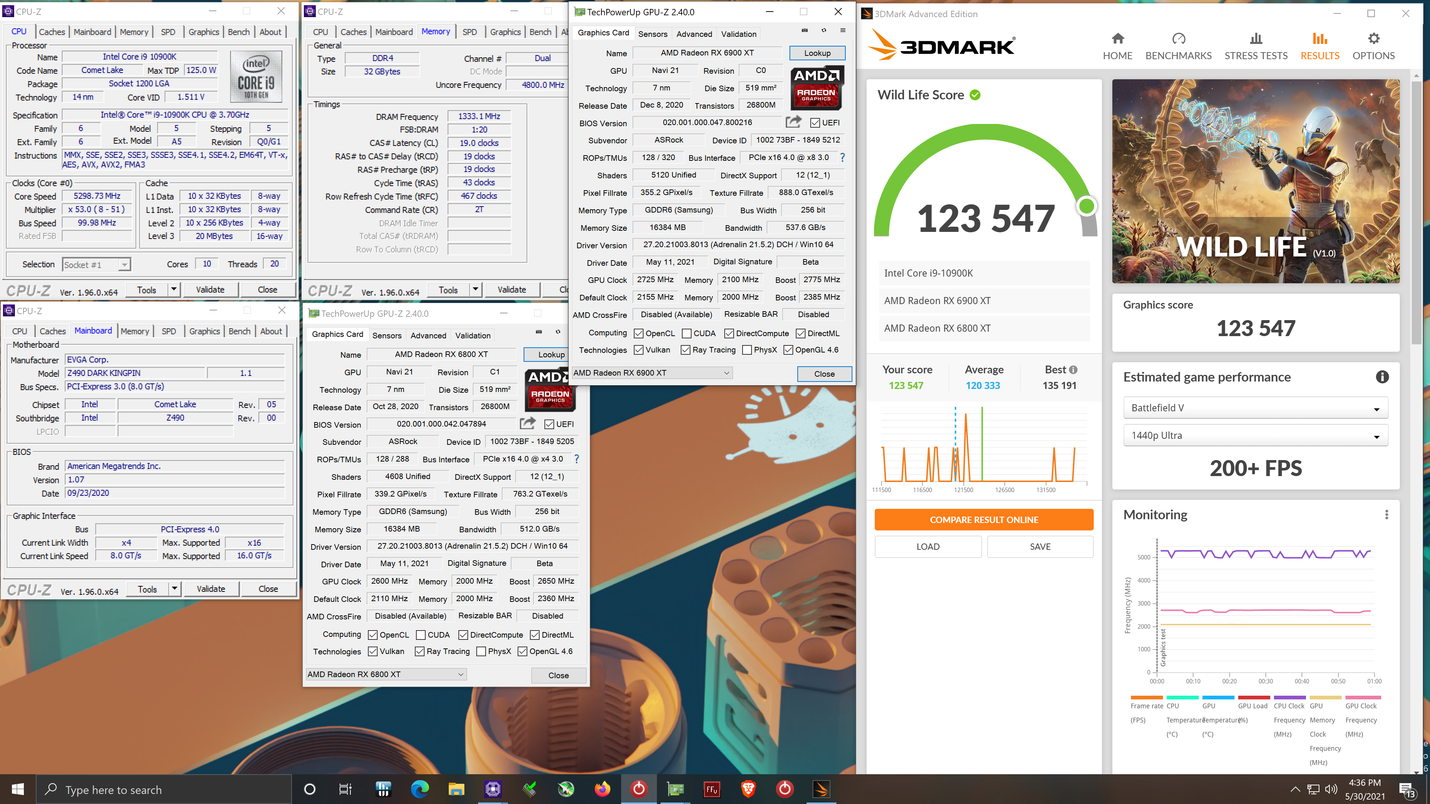Open Advanced tab in RX 6800 XT GPU-Z
Screen dimensions: 1430x804
pyautogui.click(x=428, y=336)
